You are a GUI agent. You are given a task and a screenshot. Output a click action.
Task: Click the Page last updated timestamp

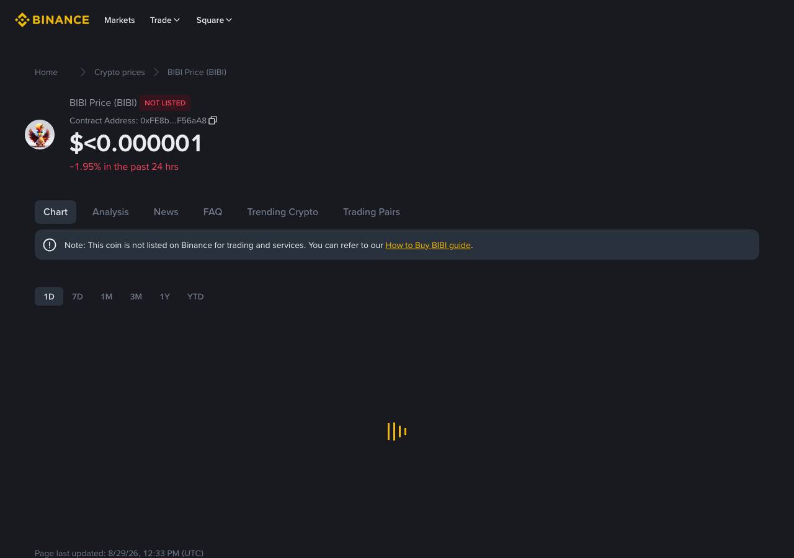[x=119, y=553]
